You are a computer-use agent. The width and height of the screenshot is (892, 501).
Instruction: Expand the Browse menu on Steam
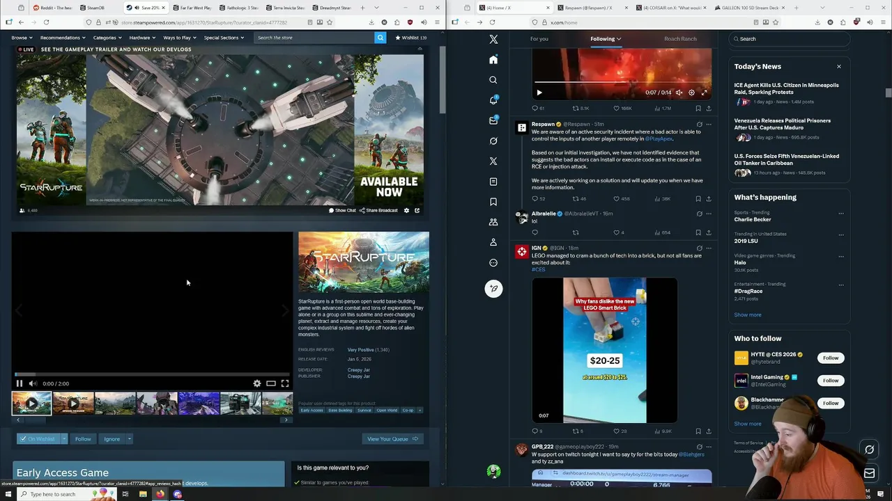coord(21,38)
